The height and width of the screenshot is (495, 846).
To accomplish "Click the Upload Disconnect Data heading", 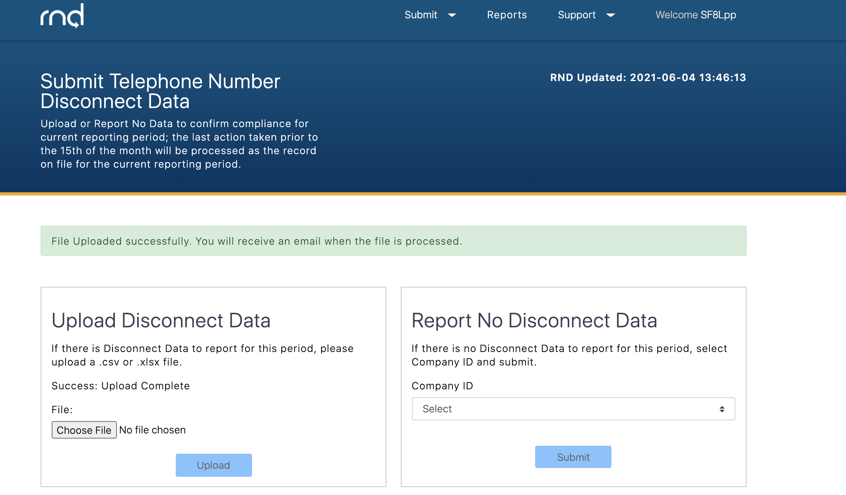I will pos(161,321).
